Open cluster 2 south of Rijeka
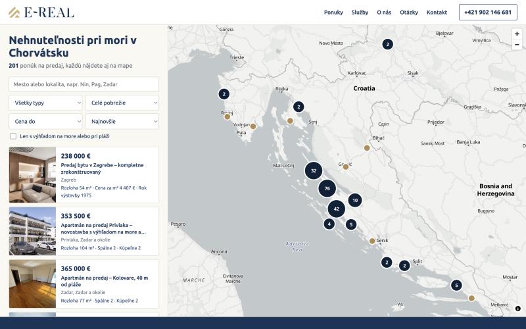Image resolution: width=526 pixels, height=329 pixels. (x=299, y=107)
